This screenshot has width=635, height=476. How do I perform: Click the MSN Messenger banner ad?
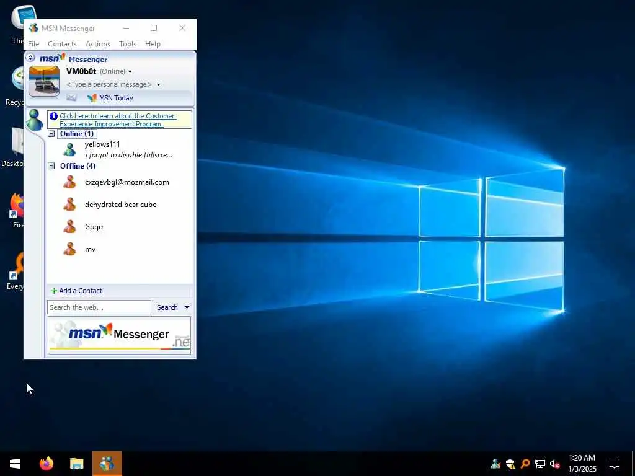119,335
